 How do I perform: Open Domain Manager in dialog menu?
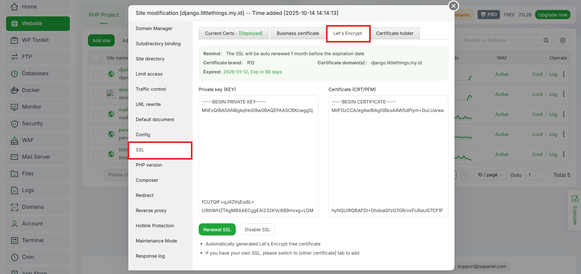coord(160,29)
